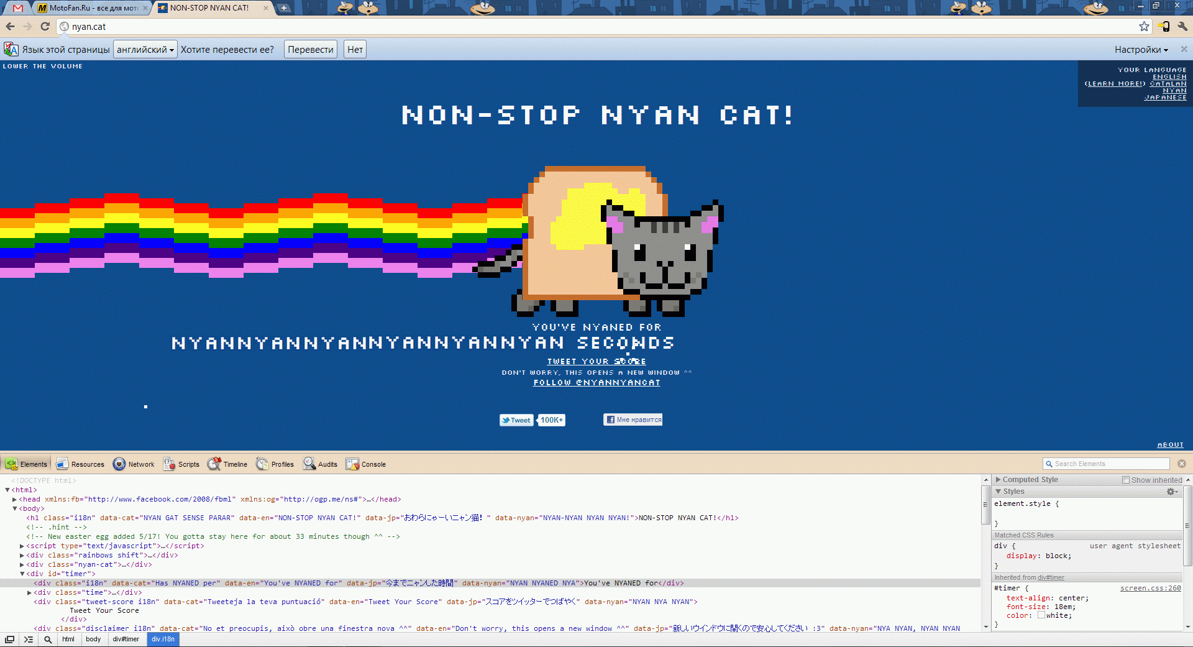This screenshot has height=647, width=1193.
Task: Open the Elements devtools panel
Action: tap(26, 464)
